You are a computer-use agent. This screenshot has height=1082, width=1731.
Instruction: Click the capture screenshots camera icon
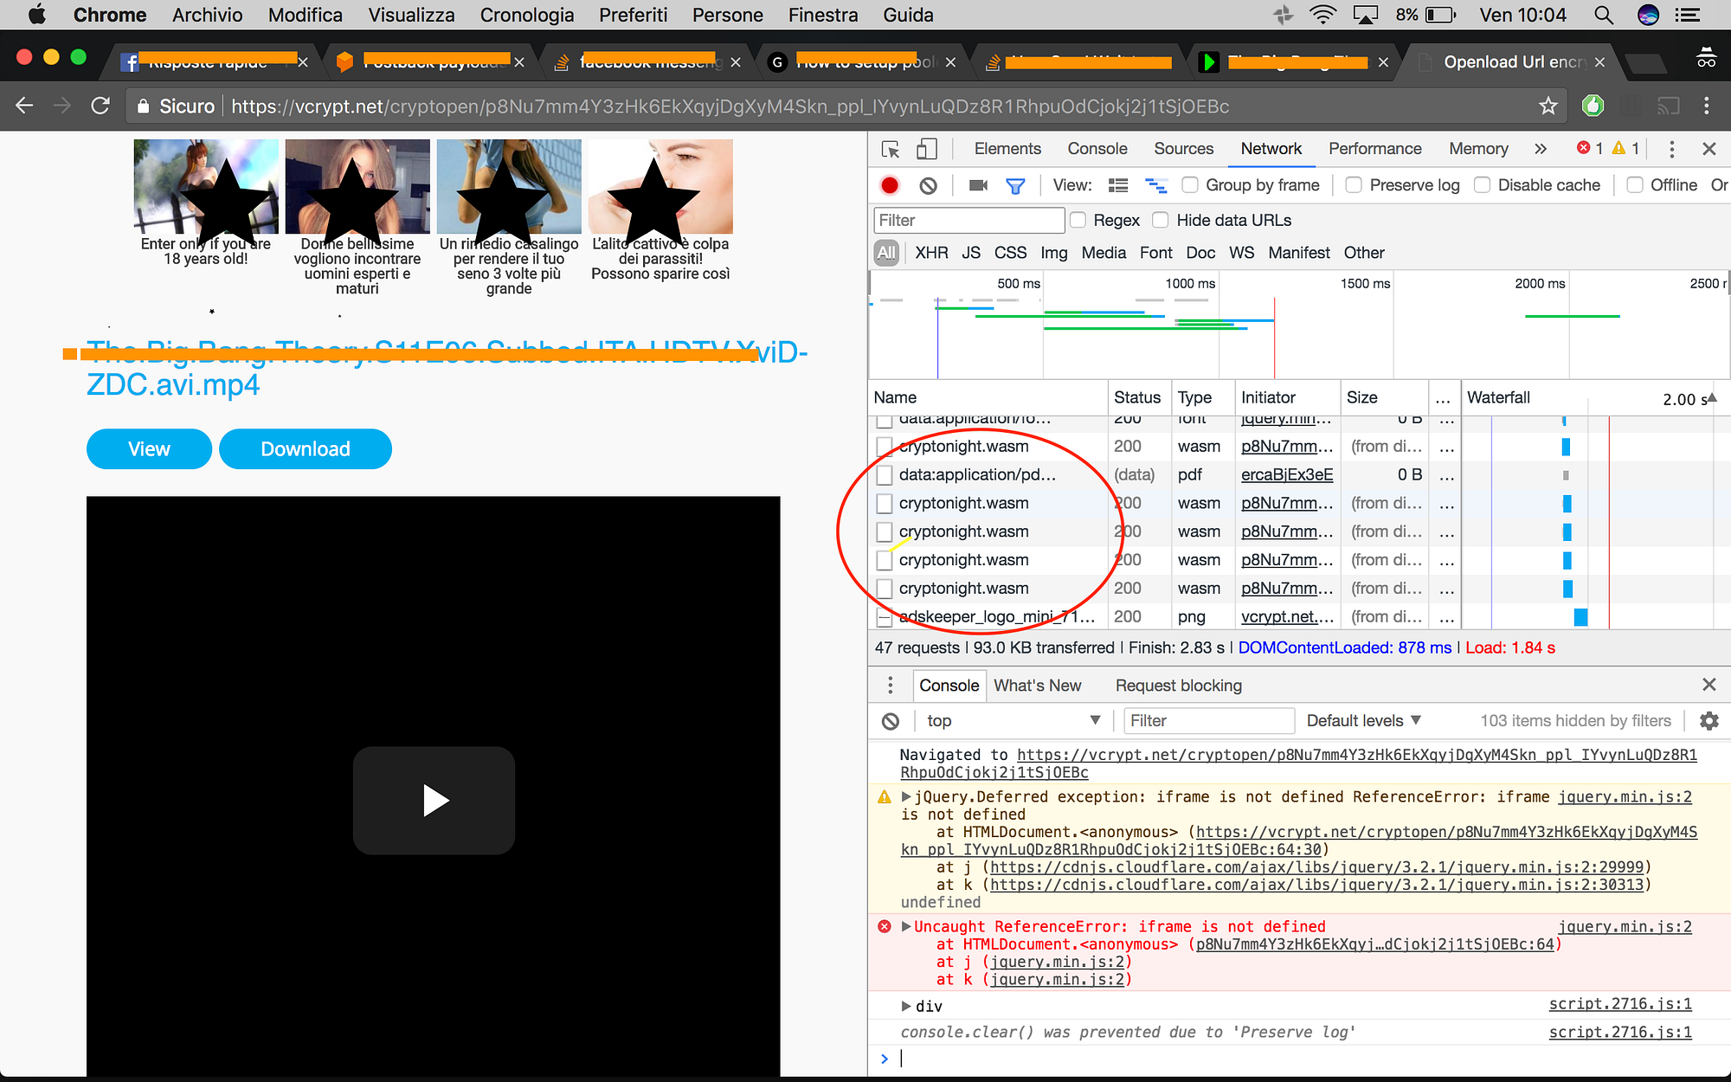[978, 185]
